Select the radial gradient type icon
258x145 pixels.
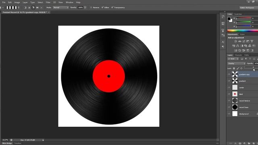29,8
